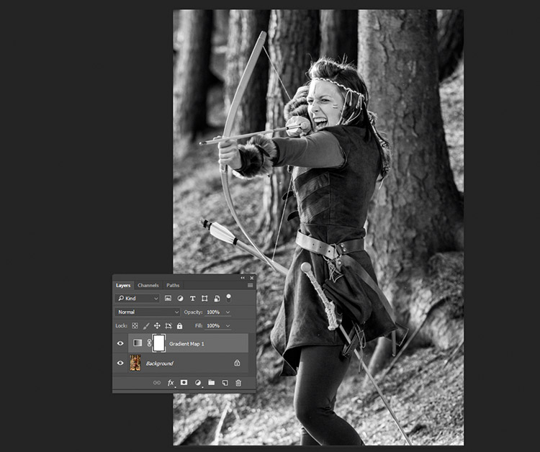Create new fill or adjustment layer
The height and width of the screenshot is (452, 540).
point(198,383)
